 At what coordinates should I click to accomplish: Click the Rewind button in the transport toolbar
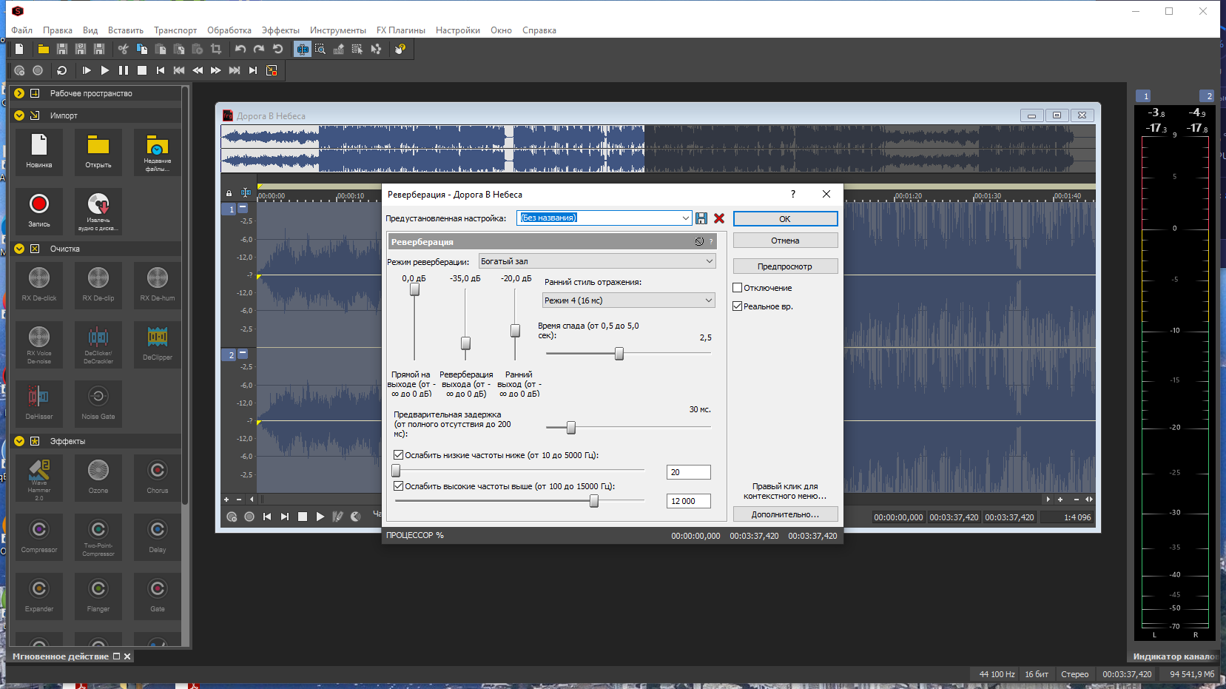(x=198, y=70)
